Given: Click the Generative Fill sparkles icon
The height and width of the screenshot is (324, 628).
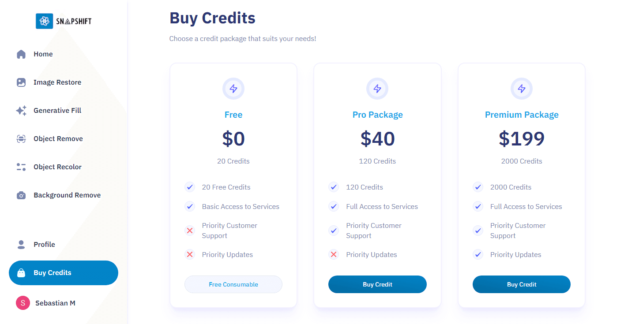Looking at the screenshot, I should click(21, 111).
